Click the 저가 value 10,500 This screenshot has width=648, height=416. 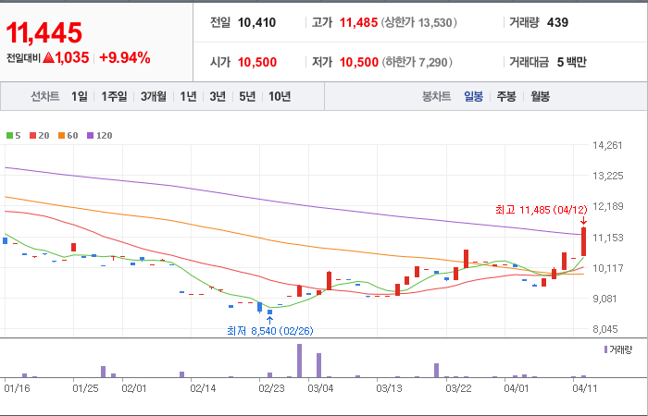(x=359, y=62)
